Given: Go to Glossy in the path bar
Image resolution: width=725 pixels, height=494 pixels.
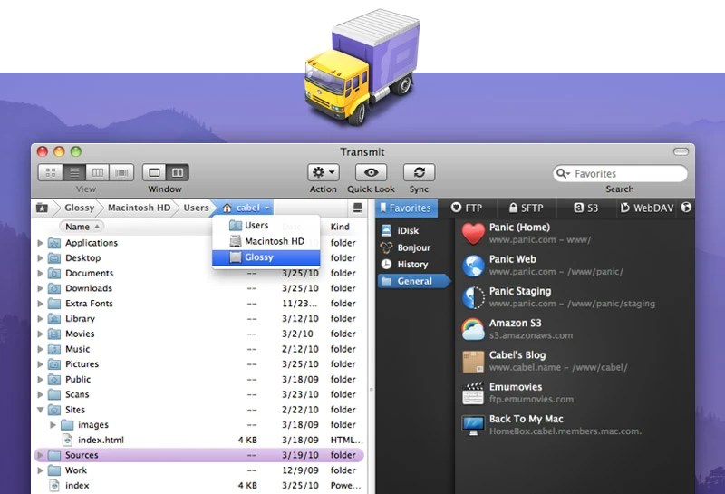Looking at the screenshot, I should point(79,208).
